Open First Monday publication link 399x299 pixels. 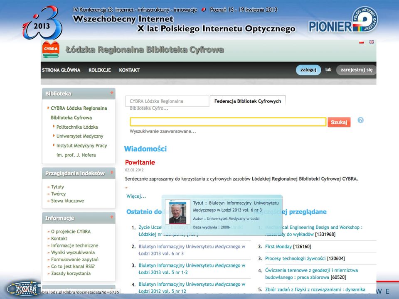tap(278, 246)
